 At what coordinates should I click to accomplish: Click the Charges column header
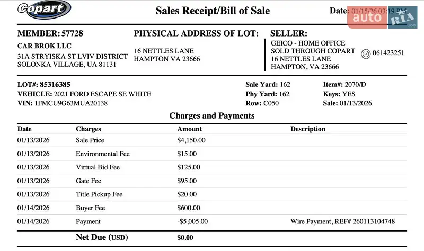[89, 129]
